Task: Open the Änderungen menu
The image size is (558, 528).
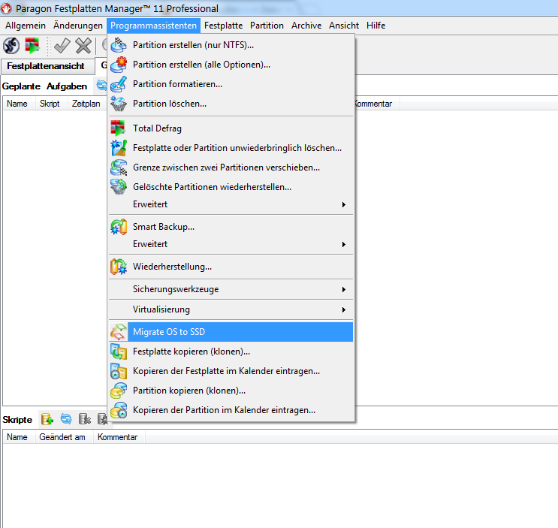Action: click(78, 26)
